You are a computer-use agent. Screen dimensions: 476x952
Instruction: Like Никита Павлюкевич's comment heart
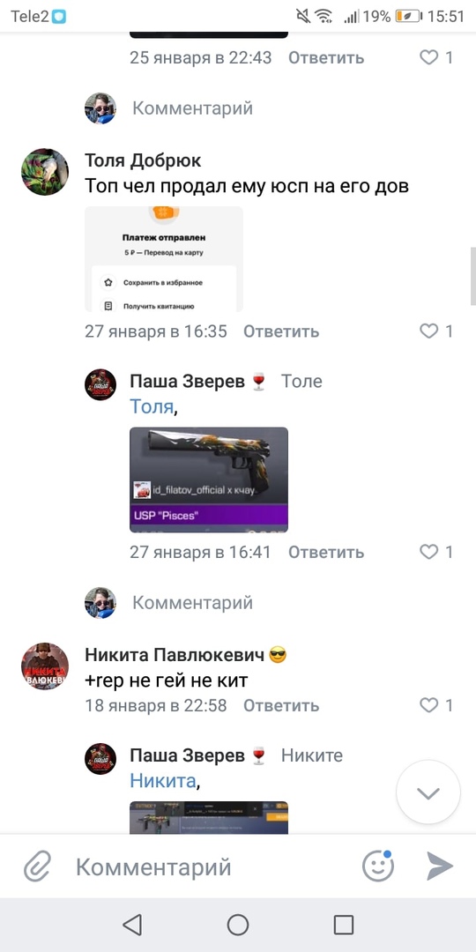pyautogui.click(x=429, y=705)
